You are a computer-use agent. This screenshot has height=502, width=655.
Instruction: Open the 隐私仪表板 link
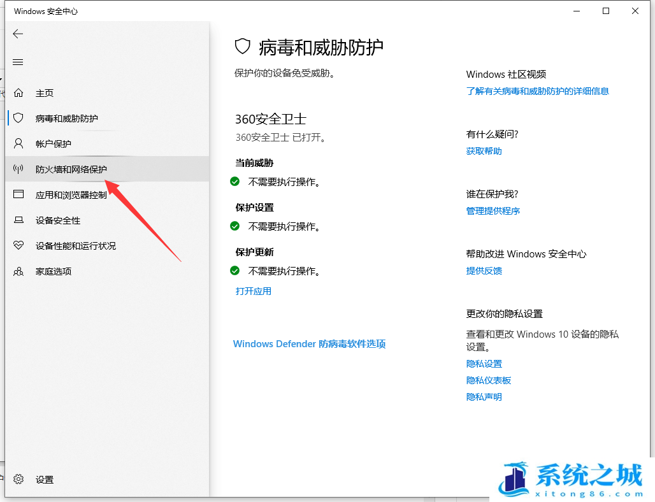488,380
